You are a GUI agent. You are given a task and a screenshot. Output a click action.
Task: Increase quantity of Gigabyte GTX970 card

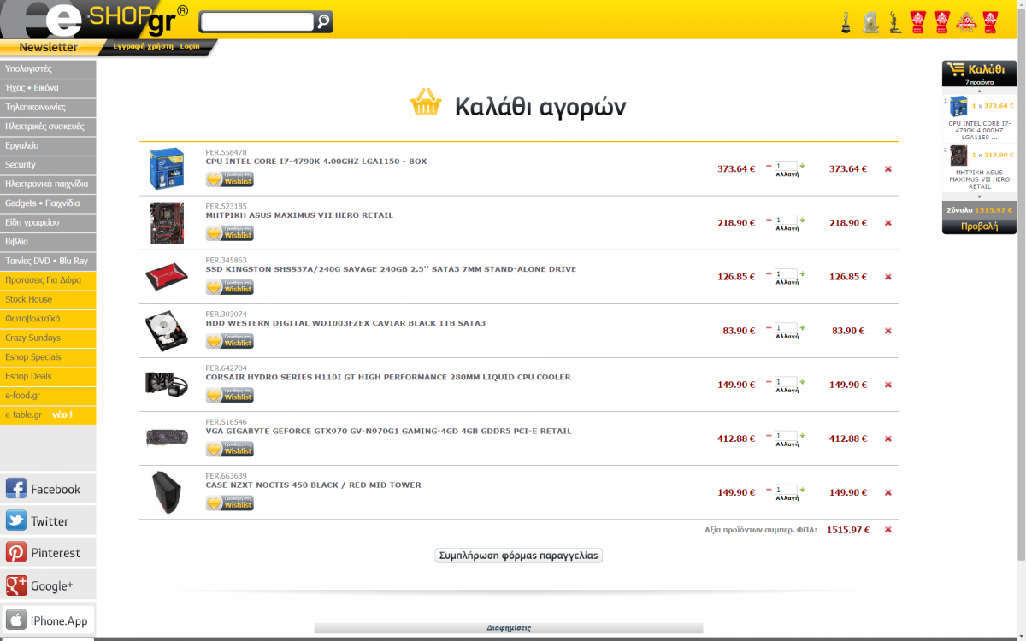(803, 435)
